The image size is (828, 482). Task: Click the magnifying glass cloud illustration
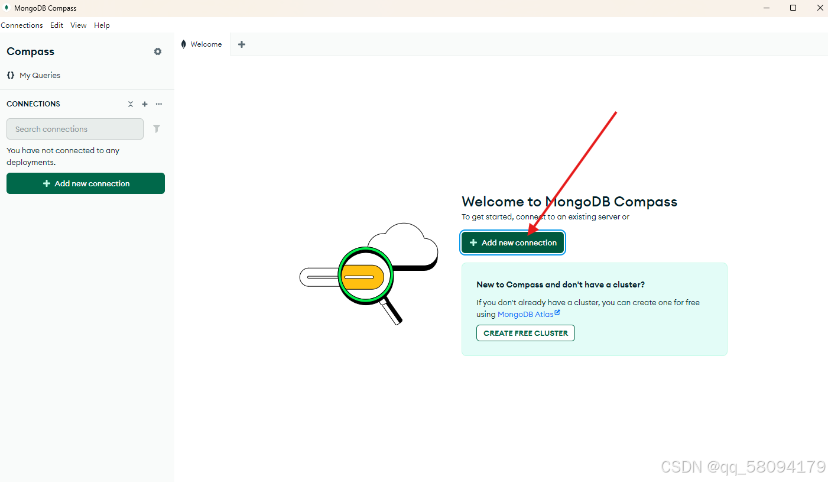[x=369, y=273]
